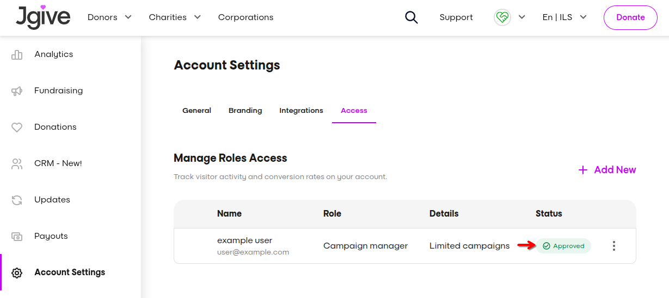Open the Analytics bar chart icon

(17, 54)
